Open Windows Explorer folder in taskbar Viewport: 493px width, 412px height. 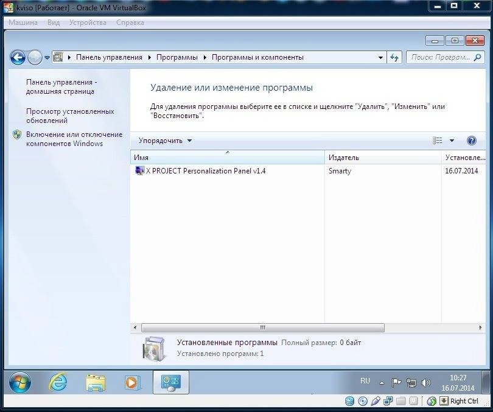click(x=96, y=383)
